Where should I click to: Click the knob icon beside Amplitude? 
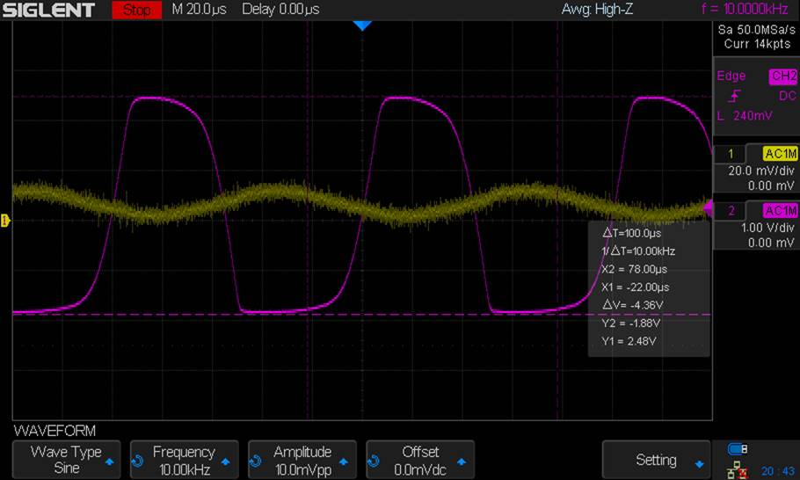[255, 462]
